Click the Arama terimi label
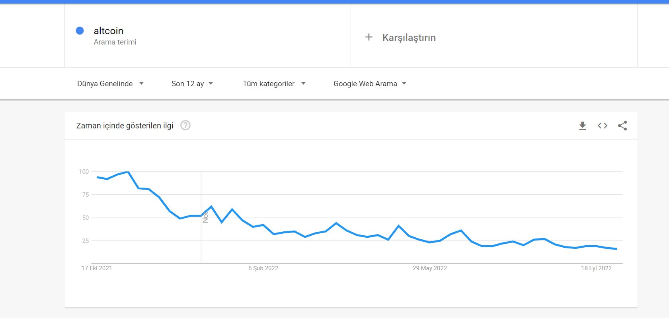Screen dimensions: 669x318 point(115,42)
